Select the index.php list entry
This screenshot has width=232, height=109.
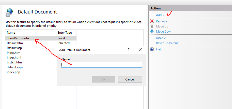click(x=31, y=72)
